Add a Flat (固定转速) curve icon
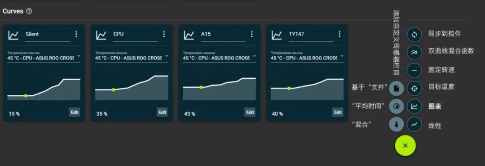485x166 pixels. 414,70
